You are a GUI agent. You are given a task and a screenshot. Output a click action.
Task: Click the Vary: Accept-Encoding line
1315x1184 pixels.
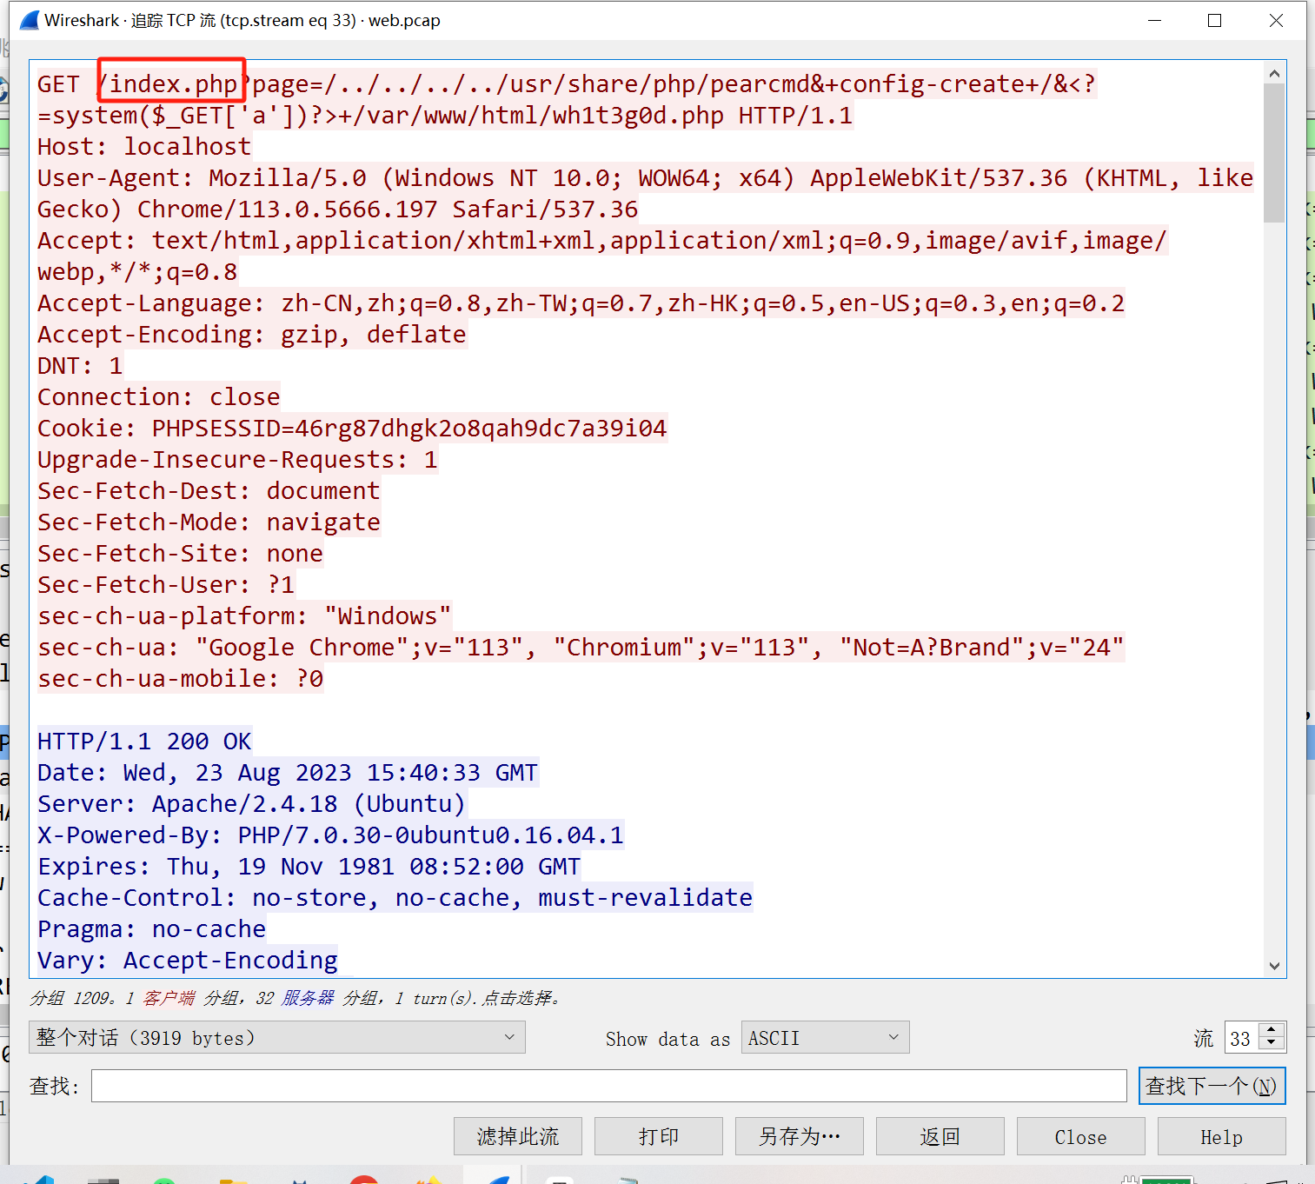(187, 960)
